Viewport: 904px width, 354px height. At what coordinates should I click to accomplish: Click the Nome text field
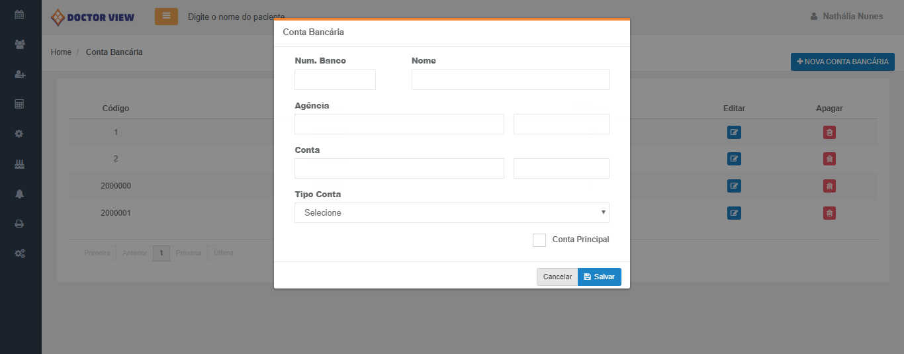[x=510, y=80]
